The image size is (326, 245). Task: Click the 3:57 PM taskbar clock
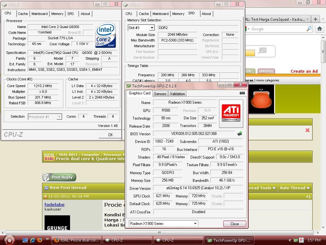click(x=314, y=240)
